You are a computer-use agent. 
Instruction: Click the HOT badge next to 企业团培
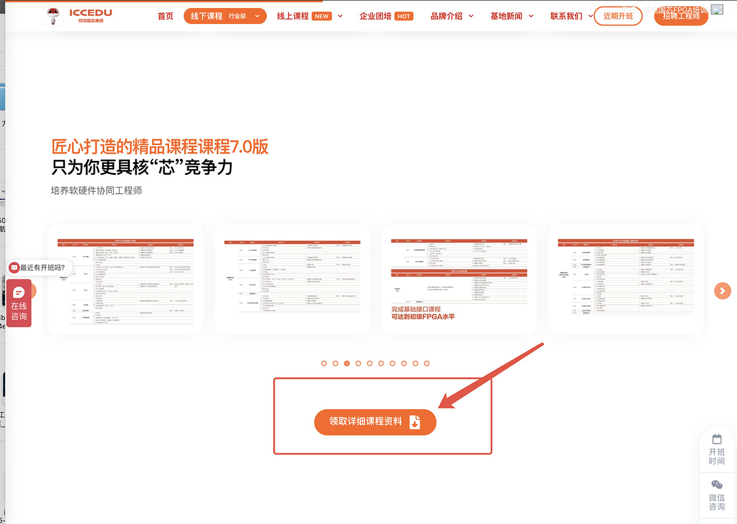point(404,16)
